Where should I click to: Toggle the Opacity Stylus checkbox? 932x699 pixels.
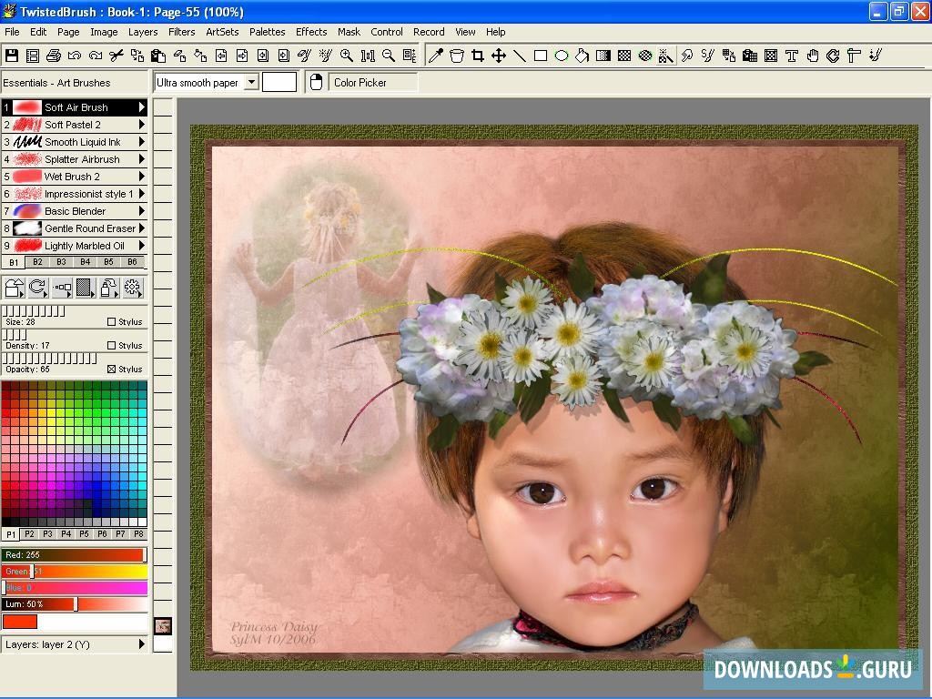point(111,370)
